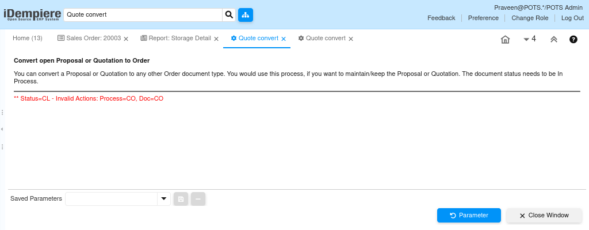Open the Preference link
This screenshot has width=589, height=230.
tap(483, 18)
